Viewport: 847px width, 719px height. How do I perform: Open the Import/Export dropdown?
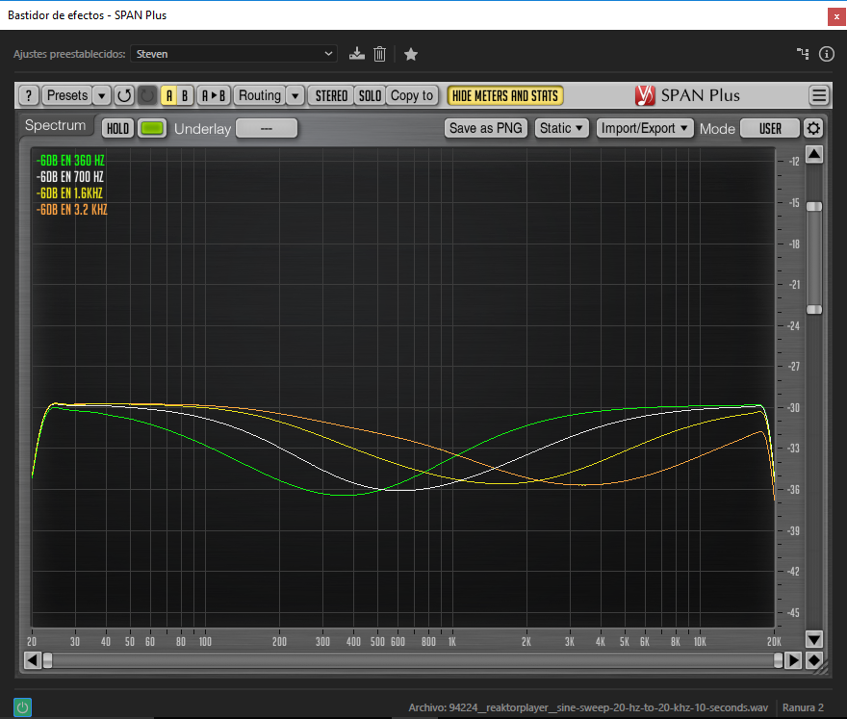pyautogui.click(x=644, y=128)
